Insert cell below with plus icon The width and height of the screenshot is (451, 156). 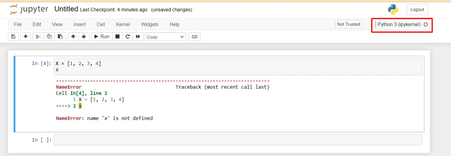coord(25,37)
